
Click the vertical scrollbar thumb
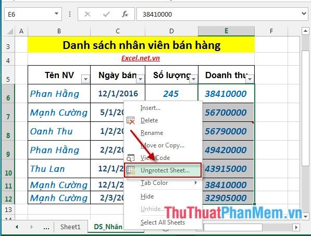305,108
